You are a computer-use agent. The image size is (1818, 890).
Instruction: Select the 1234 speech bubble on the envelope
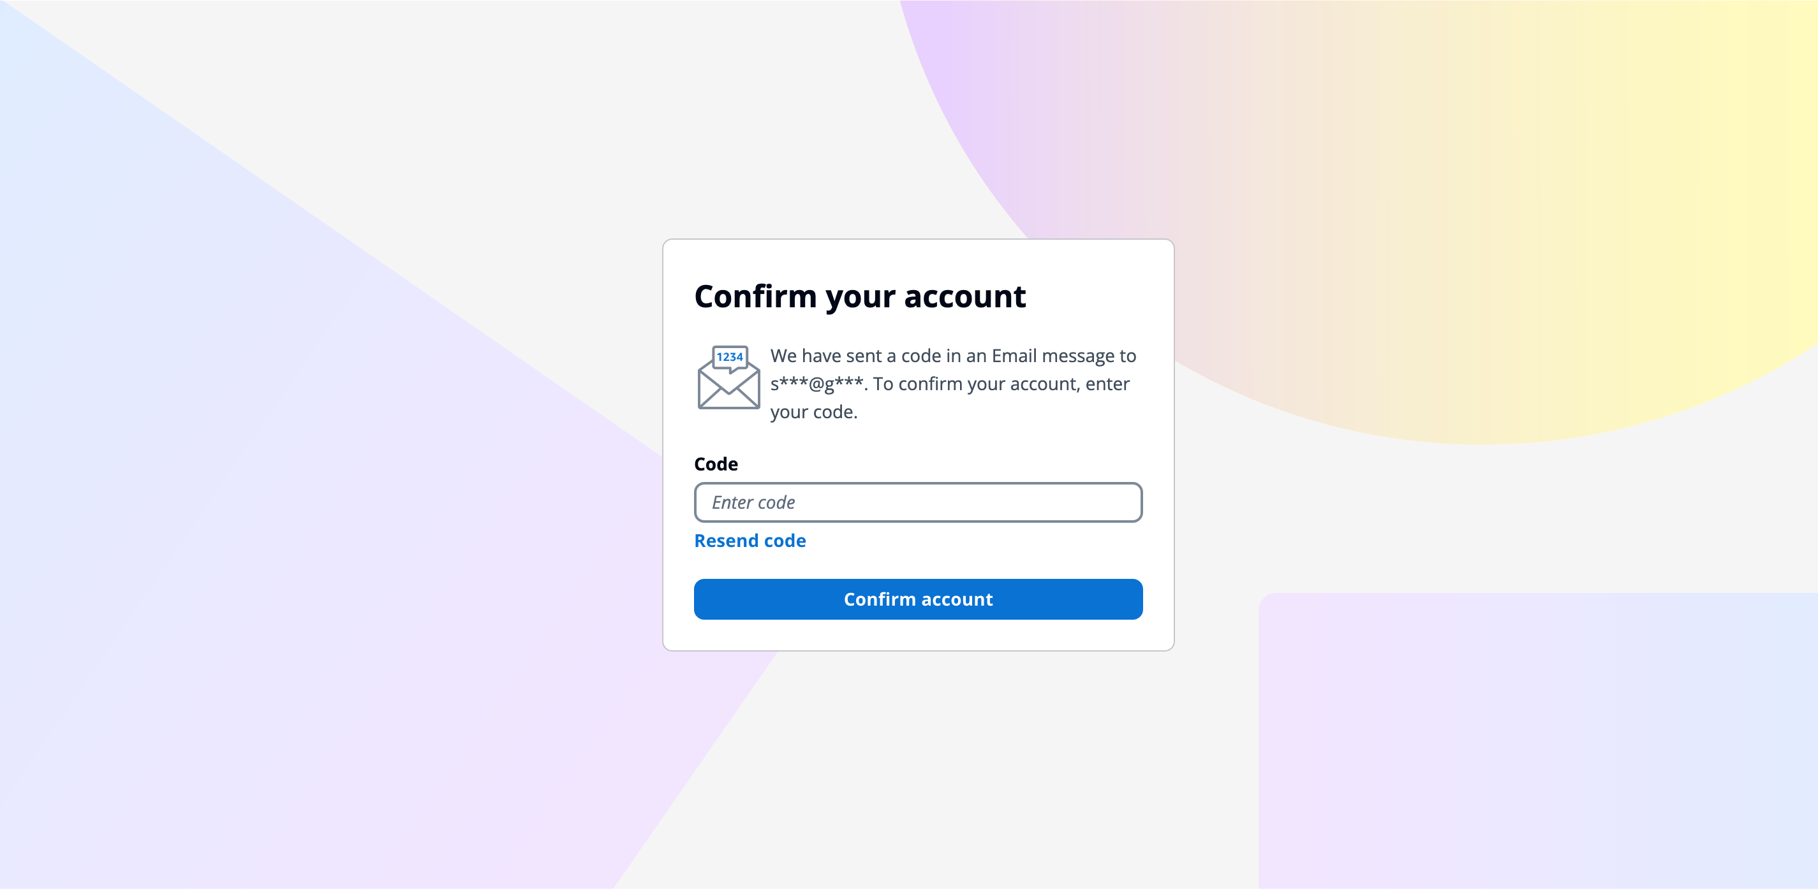pos(729,358)
